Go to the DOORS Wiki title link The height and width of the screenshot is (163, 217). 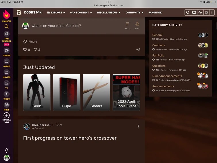click(33, 12)
